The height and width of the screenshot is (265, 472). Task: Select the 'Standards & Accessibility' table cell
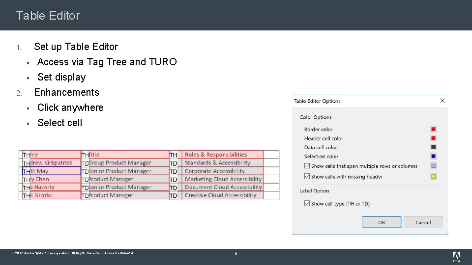(x=222, y=162)
